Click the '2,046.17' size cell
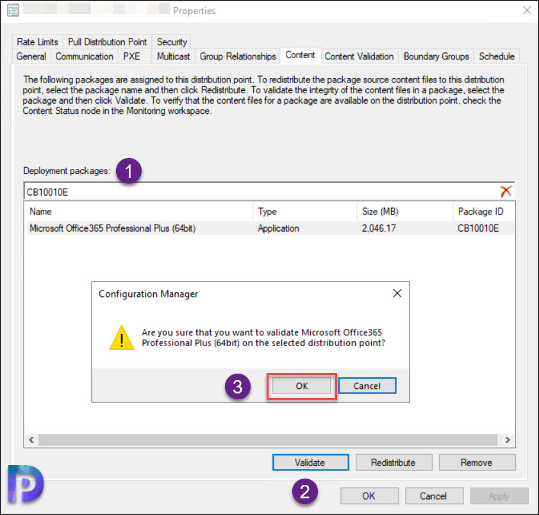This screenshot has width=539, height=515. tap(379, 228)
